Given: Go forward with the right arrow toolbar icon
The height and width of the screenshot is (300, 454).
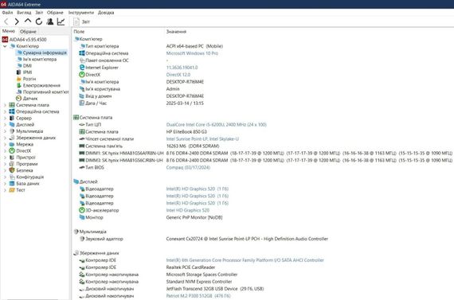Looking at the screenshot, I should click(17, 21).
